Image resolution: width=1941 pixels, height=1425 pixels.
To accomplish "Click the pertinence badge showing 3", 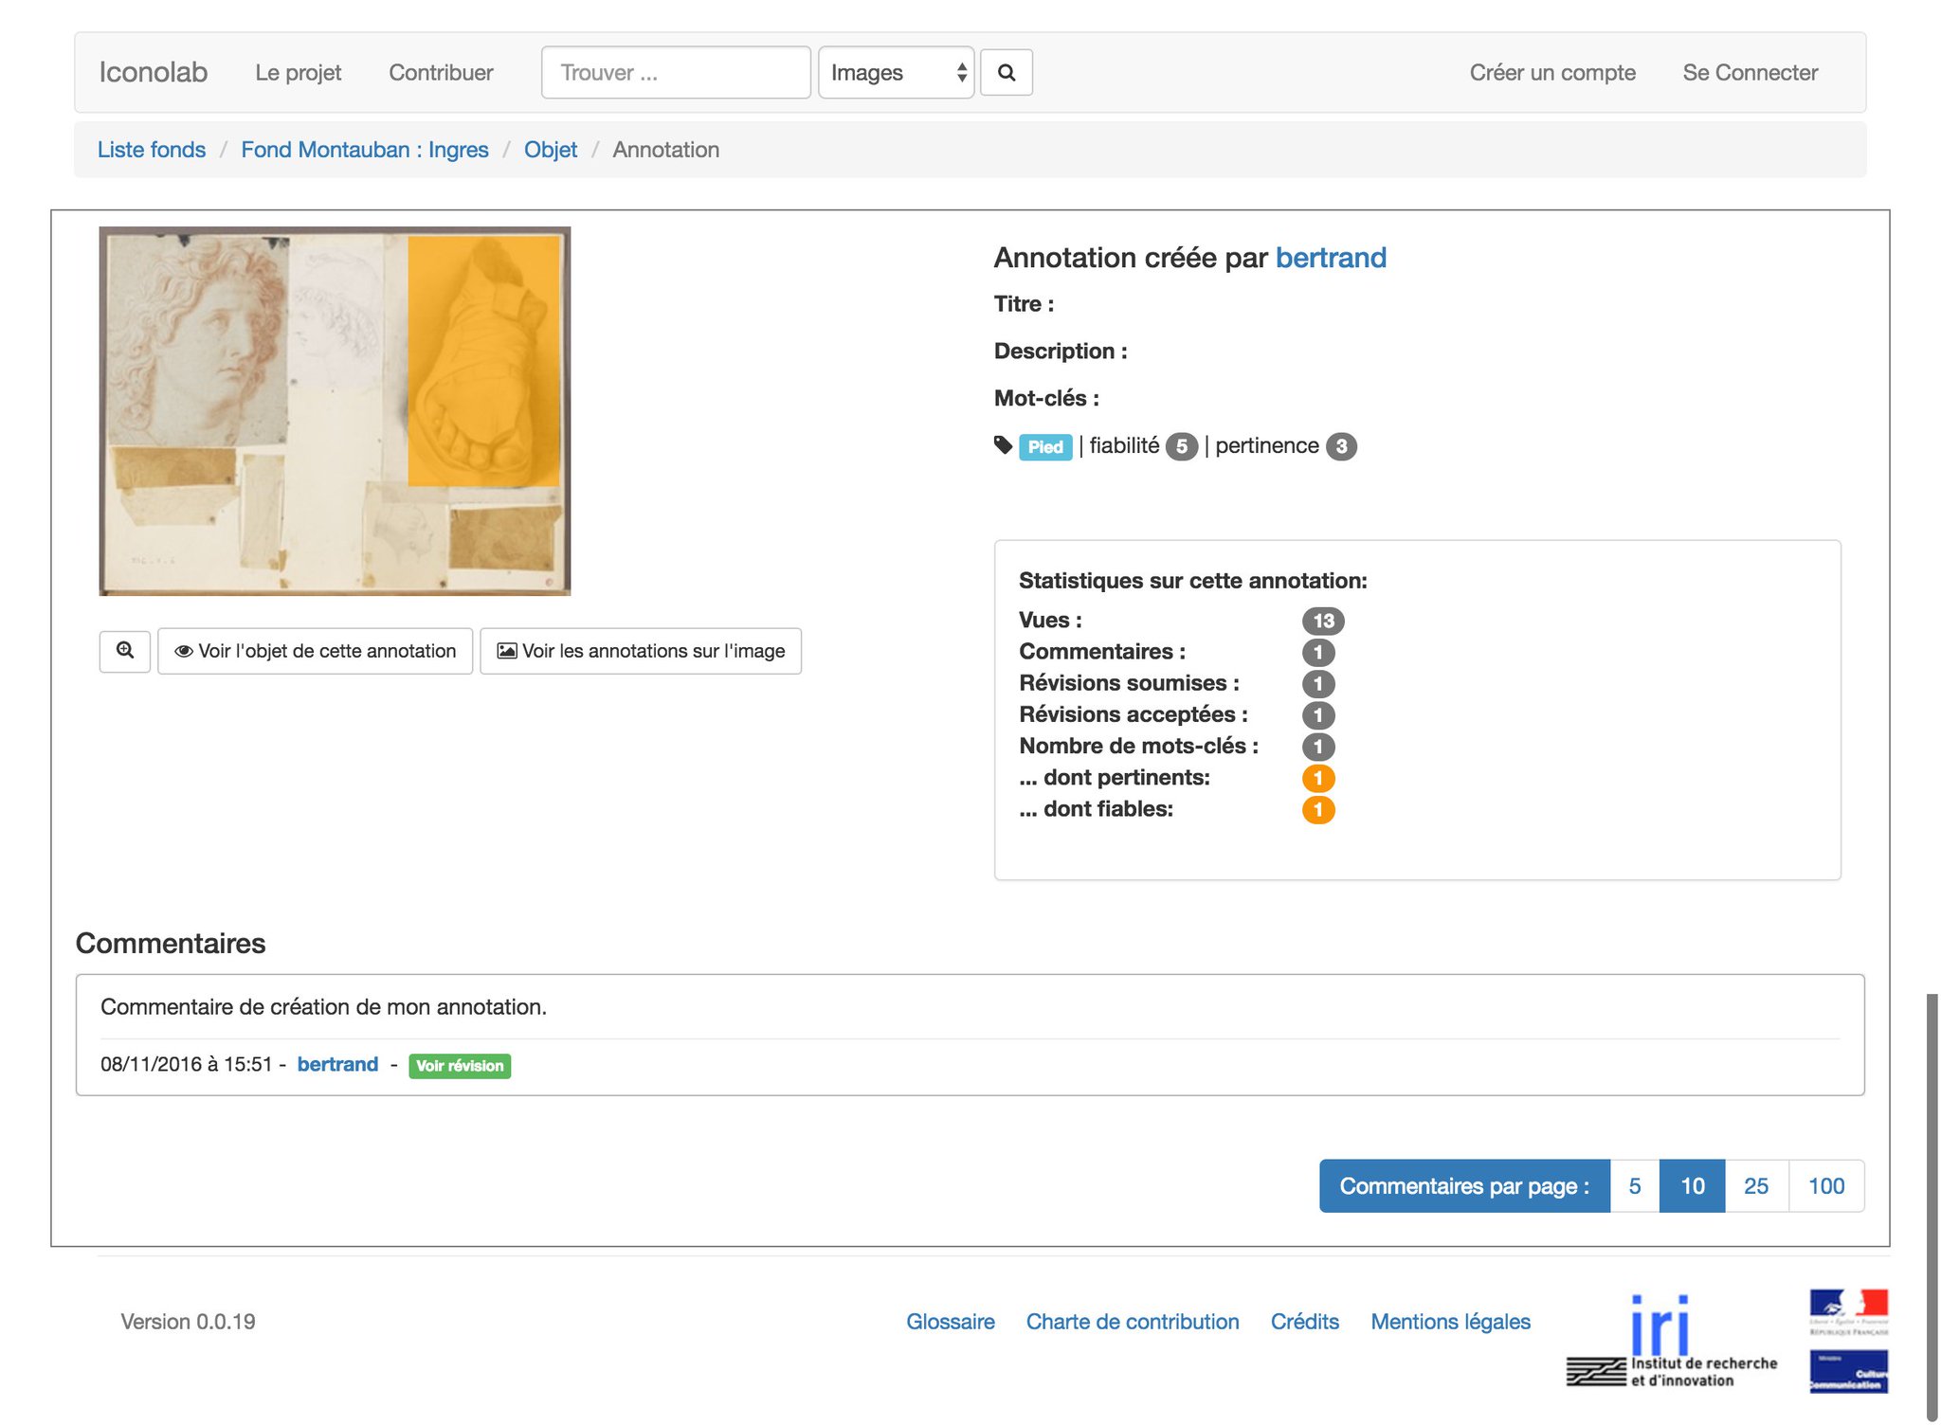I will tap(1341, 446).
